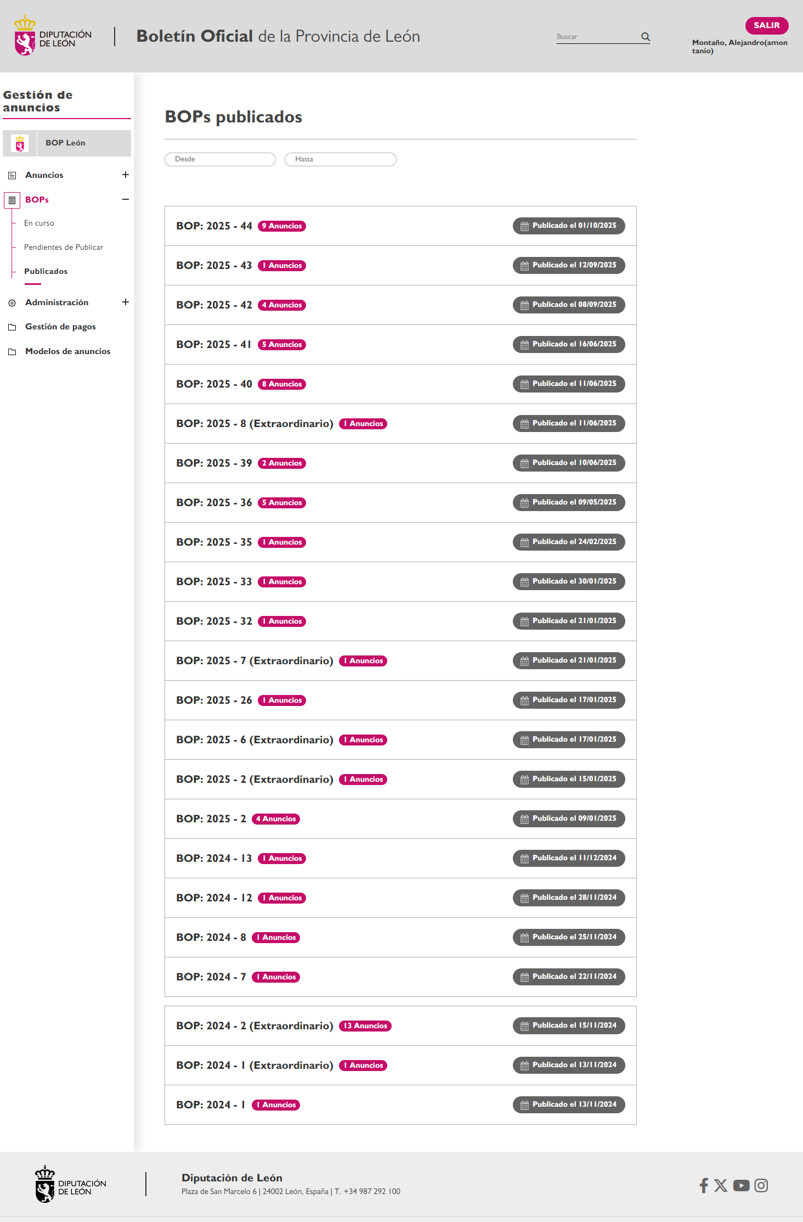Click the Hasta date field
This screenshot has height=1222, width=803.
(340, 159)
